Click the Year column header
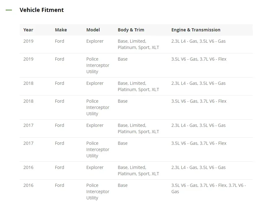Viewport: 259px width, 201px height. click(28, 30)
